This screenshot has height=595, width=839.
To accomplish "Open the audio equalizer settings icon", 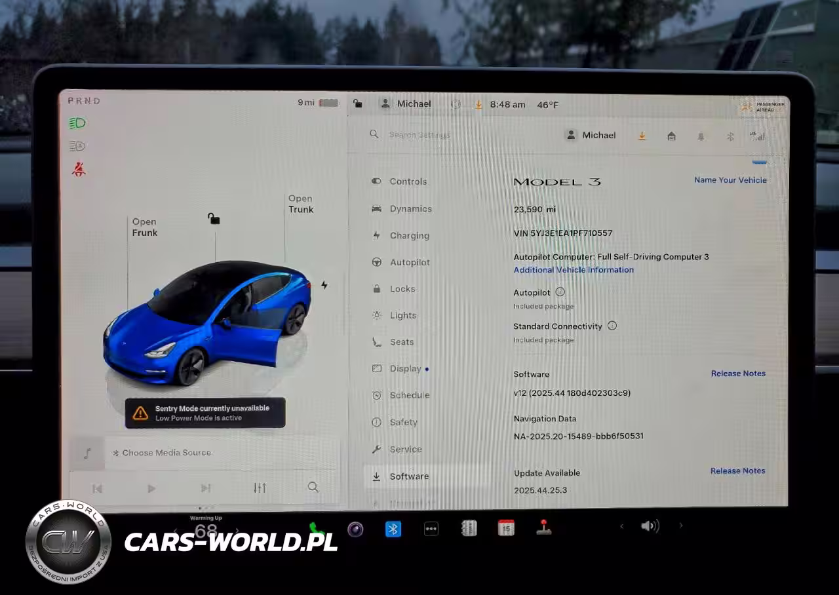I will pos(260,488).
